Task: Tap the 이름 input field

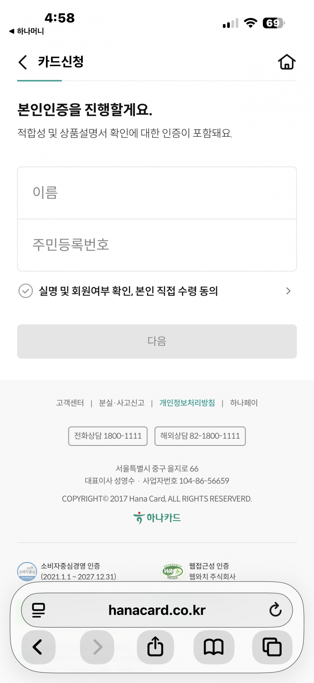Action: [157, 193]
